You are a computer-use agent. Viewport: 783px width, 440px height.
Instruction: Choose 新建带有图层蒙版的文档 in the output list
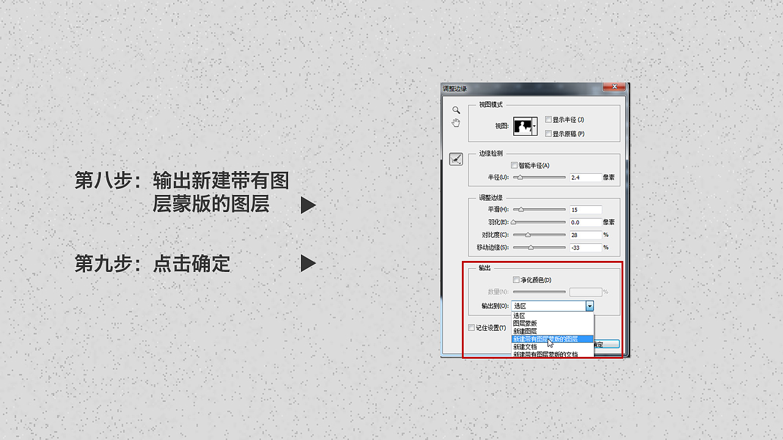point(552,354)
